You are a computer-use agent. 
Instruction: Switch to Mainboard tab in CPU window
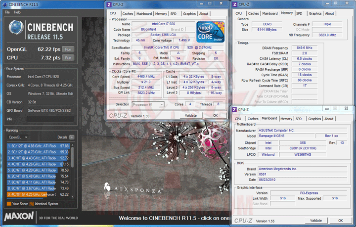[x=144, y=14]
